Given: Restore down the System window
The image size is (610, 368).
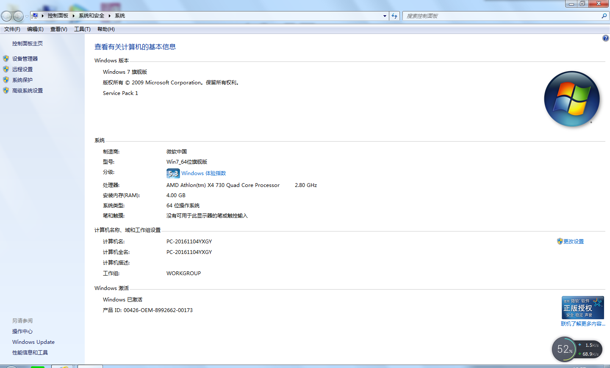Looking at the screenshot, I should [x=582, y=4].
